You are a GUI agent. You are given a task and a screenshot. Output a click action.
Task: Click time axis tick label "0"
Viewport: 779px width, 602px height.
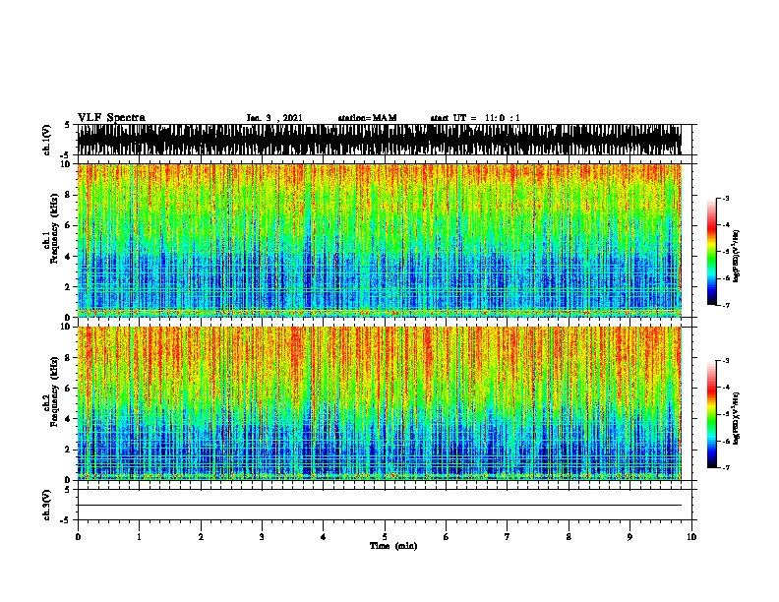click(78, 537)
